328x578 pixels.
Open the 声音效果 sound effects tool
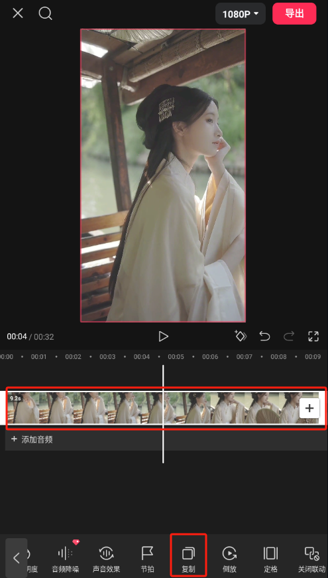(x=106, y=559)
